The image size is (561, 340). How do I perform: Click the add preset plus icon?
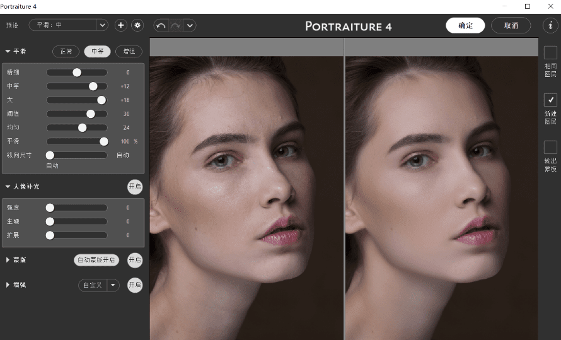pos(121,25)
